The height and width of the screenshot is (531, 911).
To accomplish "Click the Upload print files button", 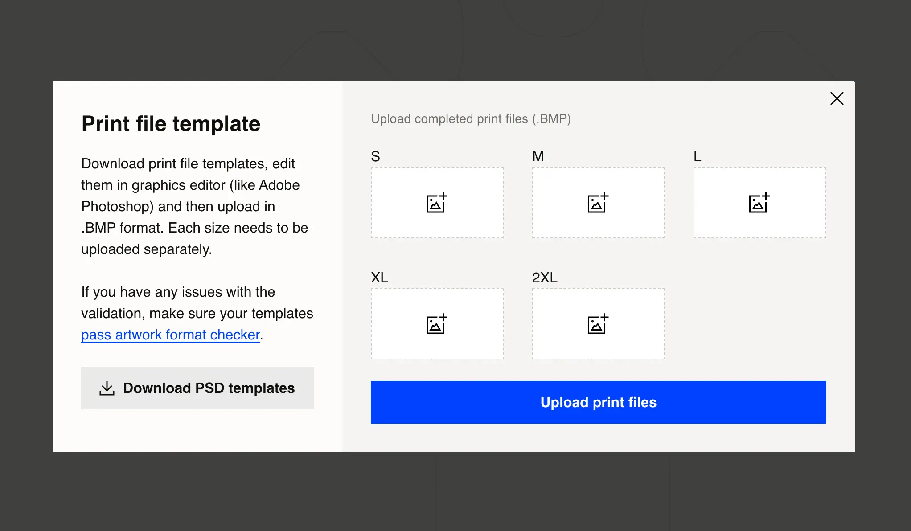I will 598,402.
